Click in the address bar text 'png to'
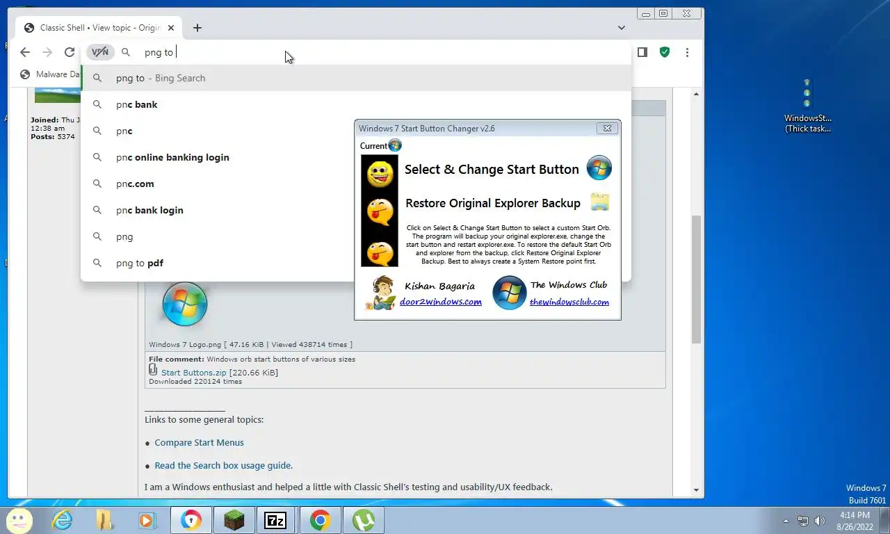Image resolution: width=890 pixels, height=534 pixels. 159,52
